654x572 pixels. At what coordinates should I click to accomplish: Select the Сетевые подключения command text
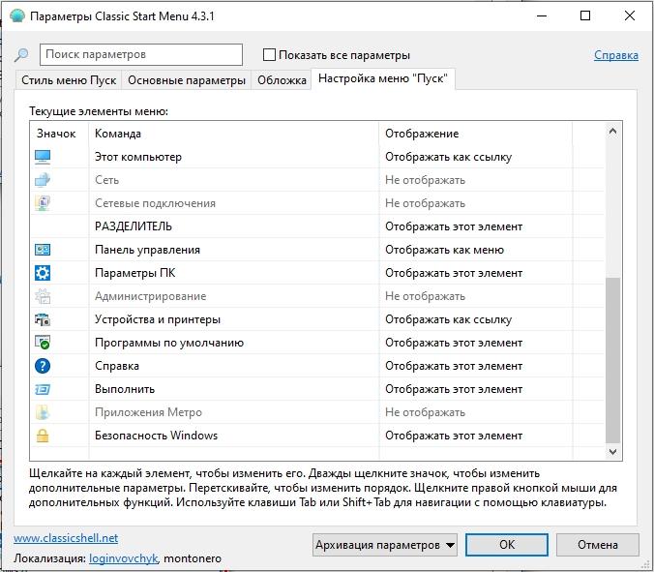155,203
